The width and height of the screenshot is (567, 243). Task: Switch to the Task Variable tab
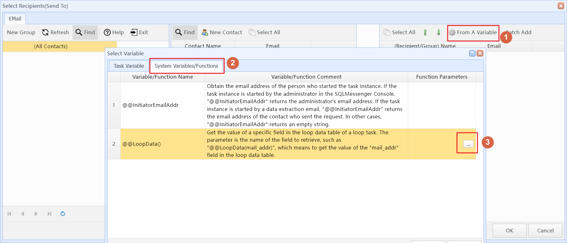pyautogui.click(x=129, y=66)
